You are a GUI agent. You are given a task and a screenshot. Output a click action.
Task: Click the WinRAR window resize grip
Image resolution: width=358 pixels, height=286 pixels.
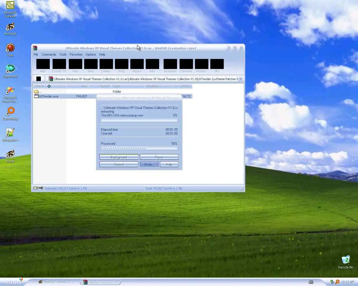pyautogui.click(x=242, y=189)
